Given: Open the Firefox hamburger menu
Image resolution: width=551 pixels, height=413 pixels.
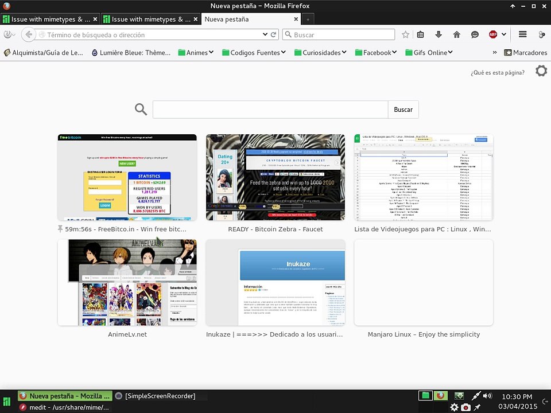Looking at the screenshot, I should tap(522, 34).
